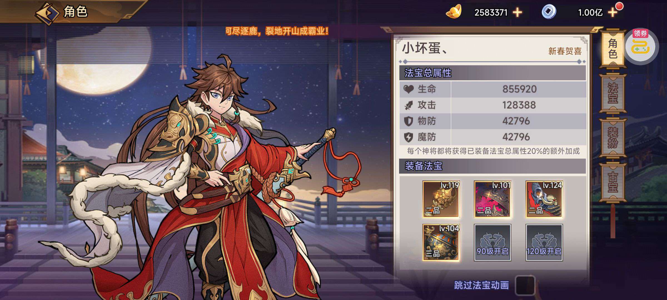Screen dimensions: 667x300
Task: Tap the locked 90级开启 treasure slot
Action: (492, 242)
